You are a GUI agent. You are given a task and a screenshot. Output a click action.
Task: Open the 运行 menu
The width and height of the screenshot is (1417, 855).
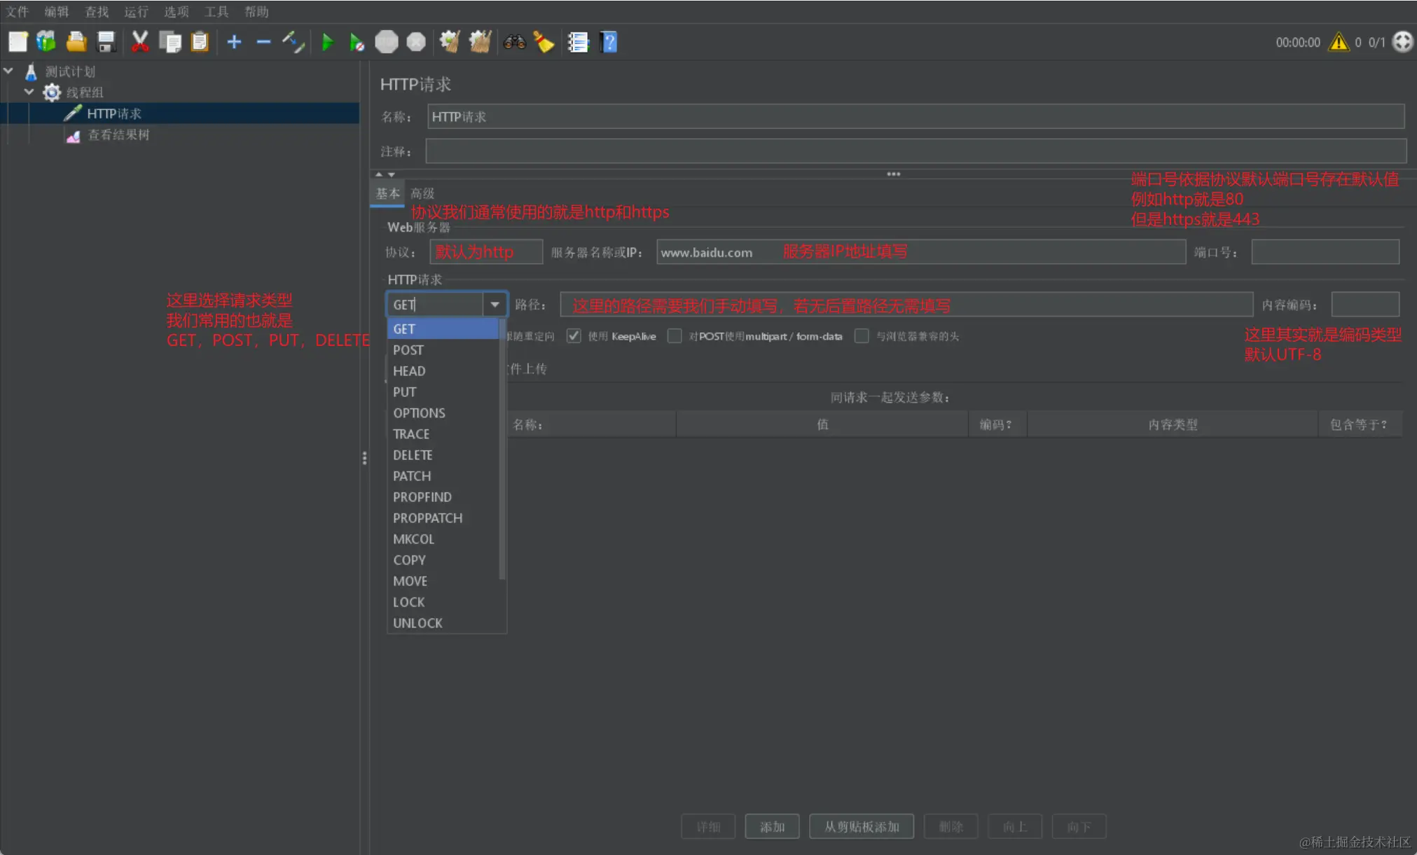pyautogui.click(x=136, y=12)
